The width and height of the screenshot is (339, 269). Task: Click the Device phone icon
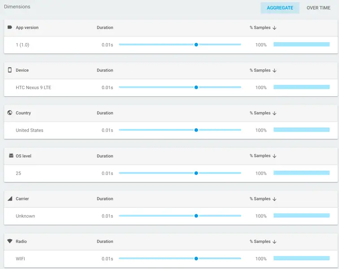pyautogui.click(x=10, y=70)
